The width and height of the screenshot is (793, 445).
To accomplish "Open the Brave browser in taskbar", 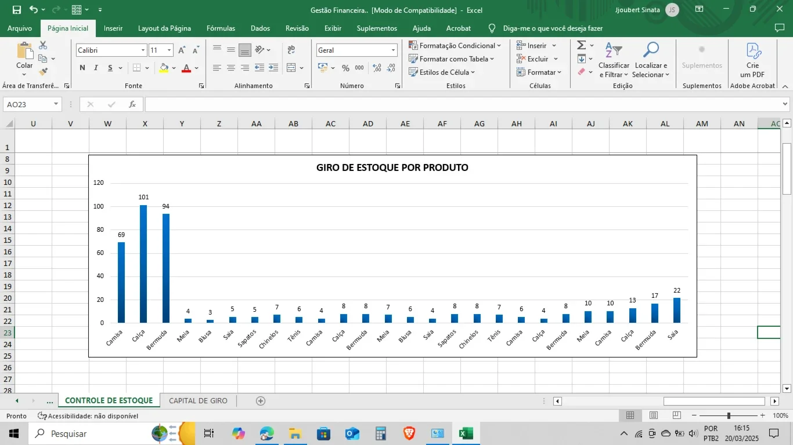I will [x=409, y=433].
